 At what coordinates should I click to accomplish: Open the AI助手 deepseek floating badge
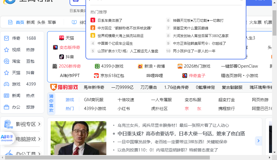point(7,138)
